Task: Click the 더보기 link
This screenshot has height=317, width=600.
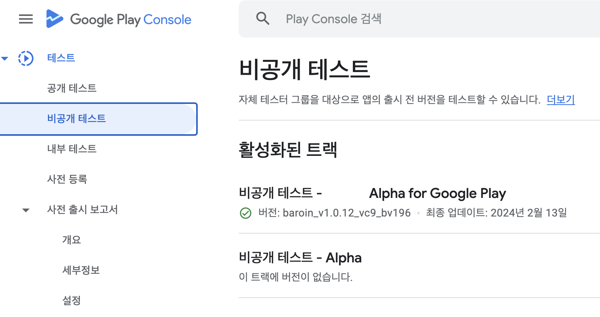Action: point(560,100)
